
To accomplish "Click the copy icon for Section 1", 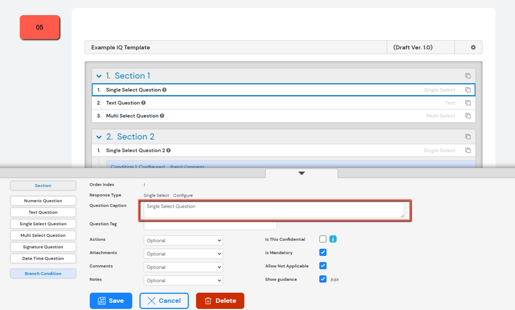I will pos(468,76).
